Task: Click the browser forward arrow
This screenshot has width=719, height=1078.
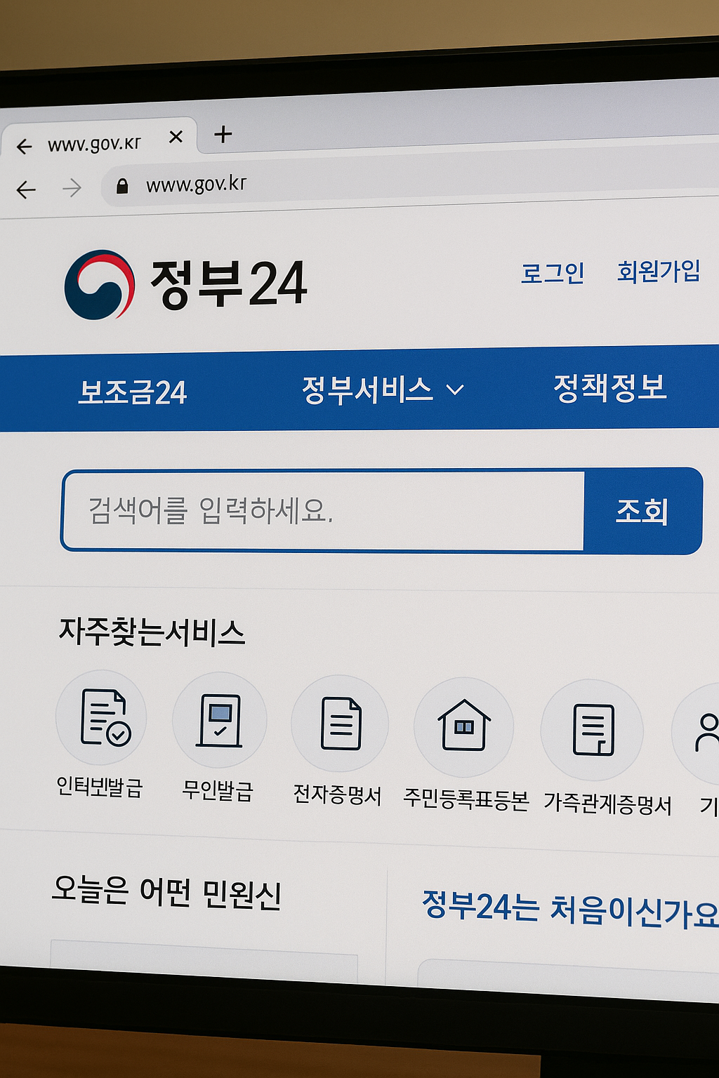Action: [x=72, y=188]
